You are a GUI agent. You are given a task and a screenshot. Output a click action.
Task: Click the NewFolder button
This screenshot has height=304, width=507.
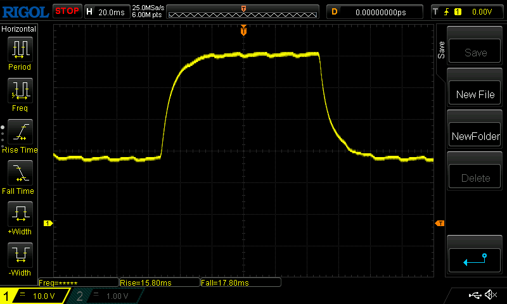475,135
